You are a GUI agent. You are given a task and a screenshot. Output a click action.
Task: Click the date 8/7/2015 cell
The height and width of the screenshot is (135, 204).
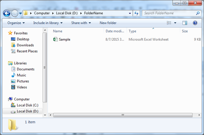click(x=115, y=39)
